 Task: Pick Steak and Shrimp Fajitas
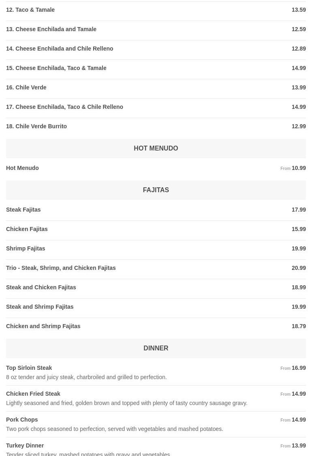tap(40, 307)
